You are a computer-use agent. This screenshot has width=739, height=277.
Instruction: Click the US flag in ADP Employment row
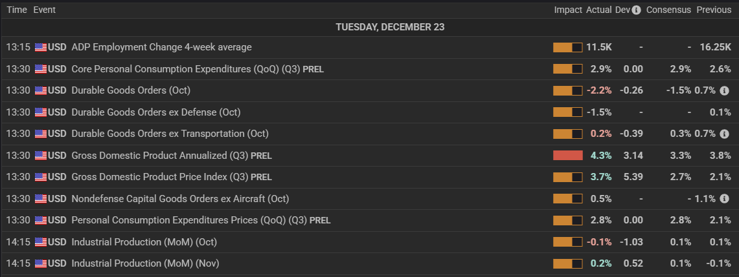click(41, 47)
